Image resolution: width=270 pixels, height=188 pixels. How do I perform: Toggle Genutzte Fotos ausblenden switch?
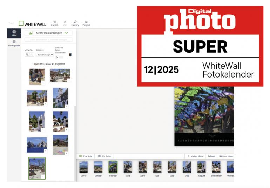coord(60,58)
